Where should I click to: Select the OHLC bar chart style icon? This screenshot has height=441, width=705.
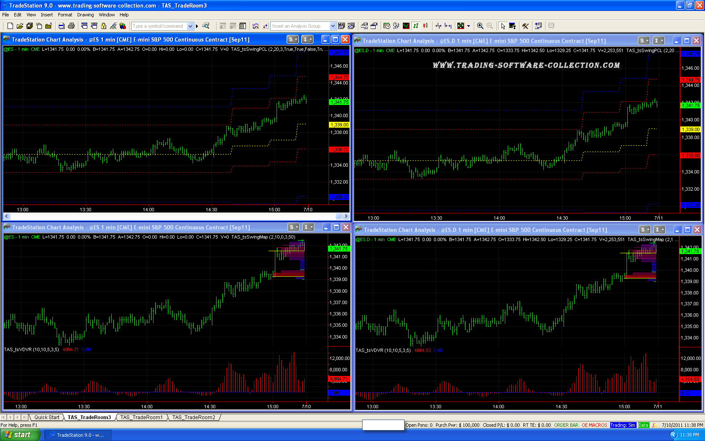coord(416,26)
